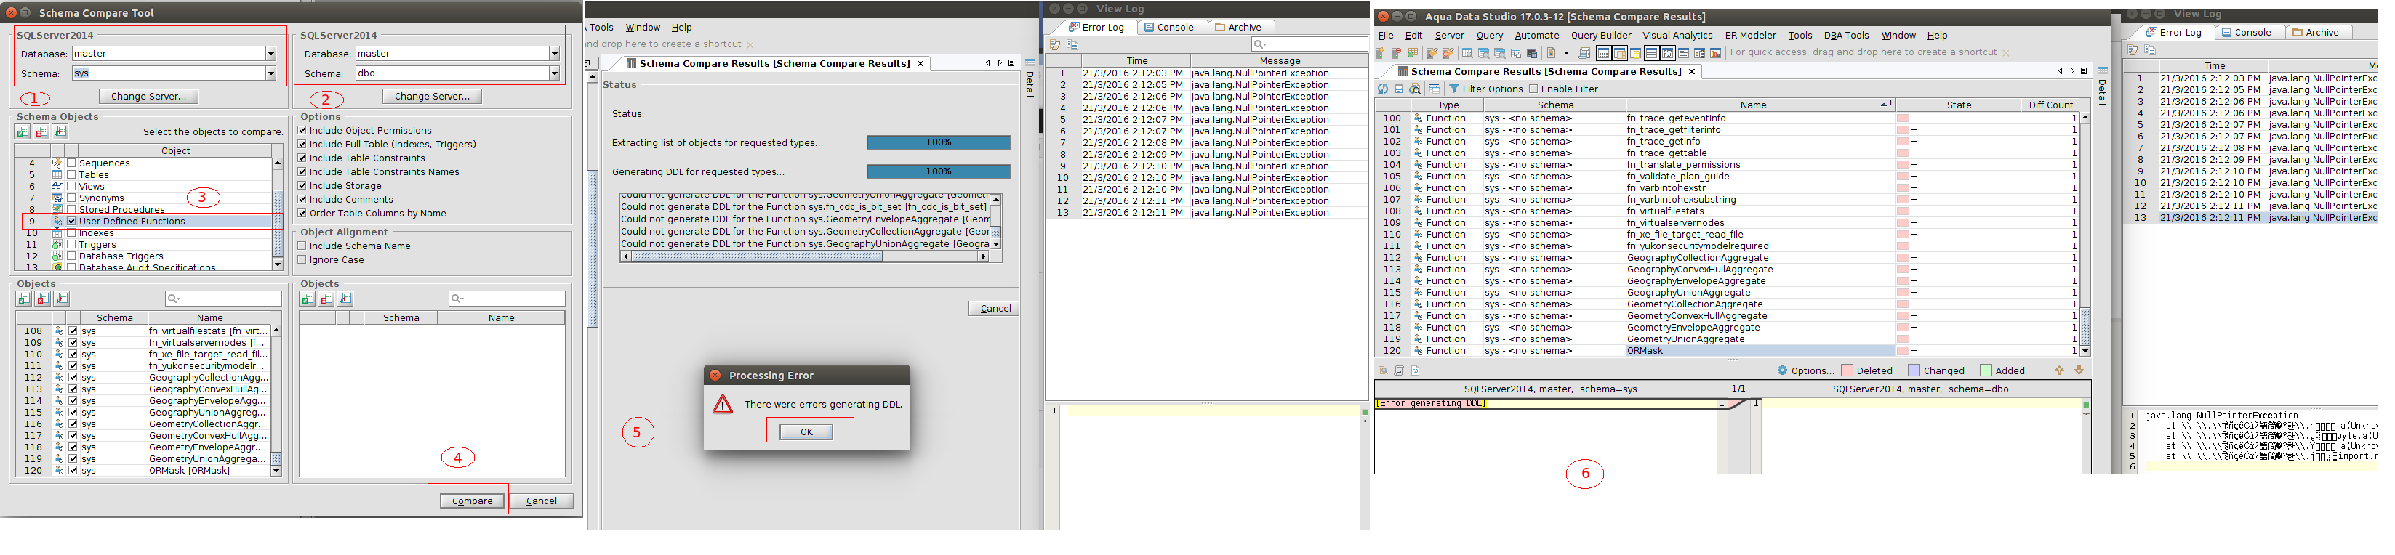Click the notepad icon in the far-right View Log
This screenshot has height=555, width=2395.
click(x=2133, y=50)
